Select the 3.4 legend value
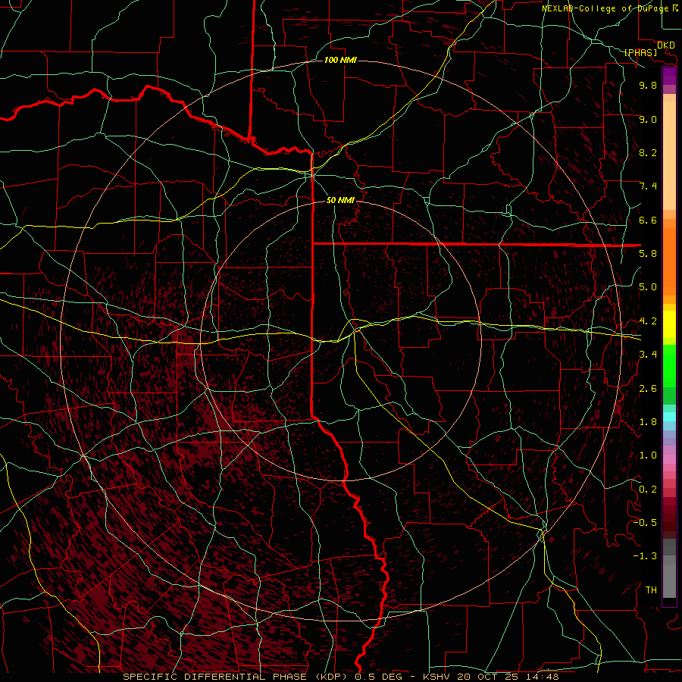The height and width of the screenshot is (682, 682). [648, 355]
